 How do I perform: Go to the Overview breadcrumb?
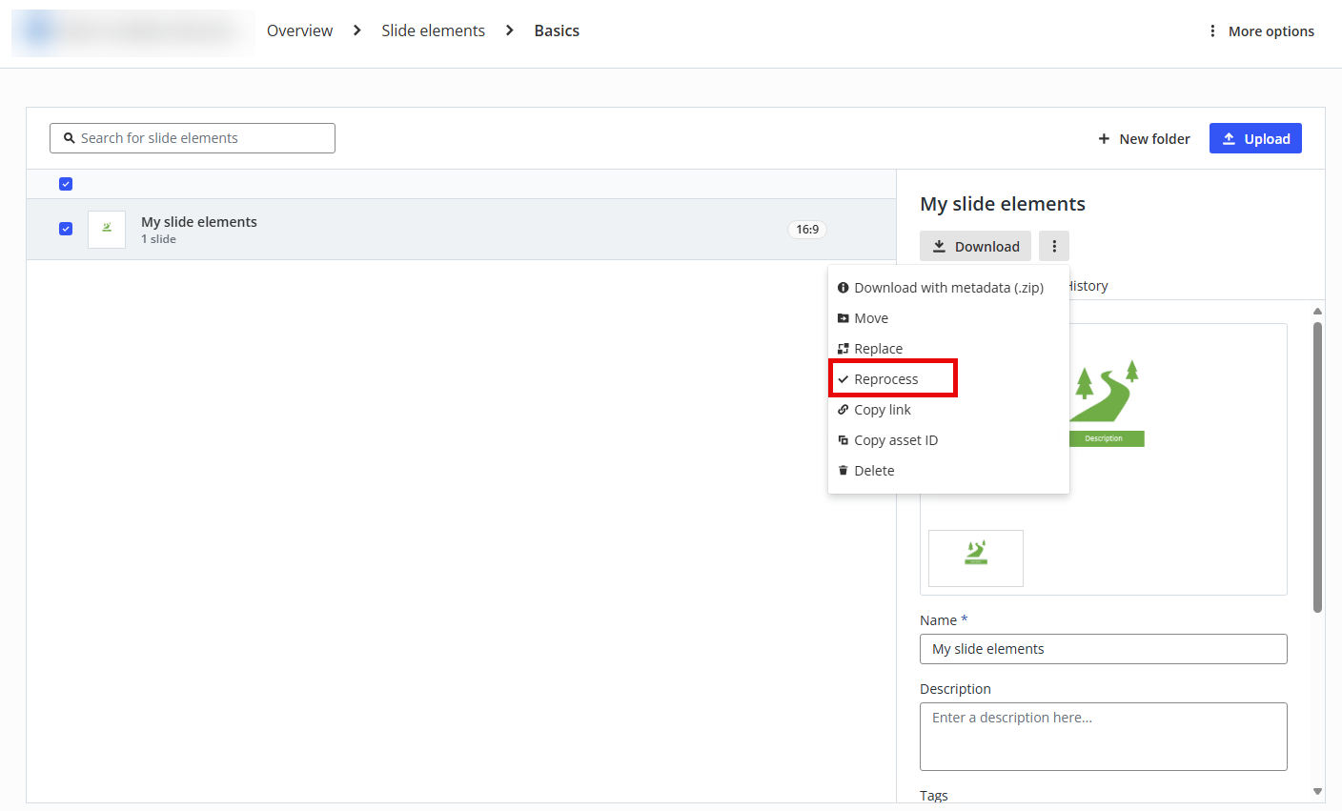tap(299, 30)
